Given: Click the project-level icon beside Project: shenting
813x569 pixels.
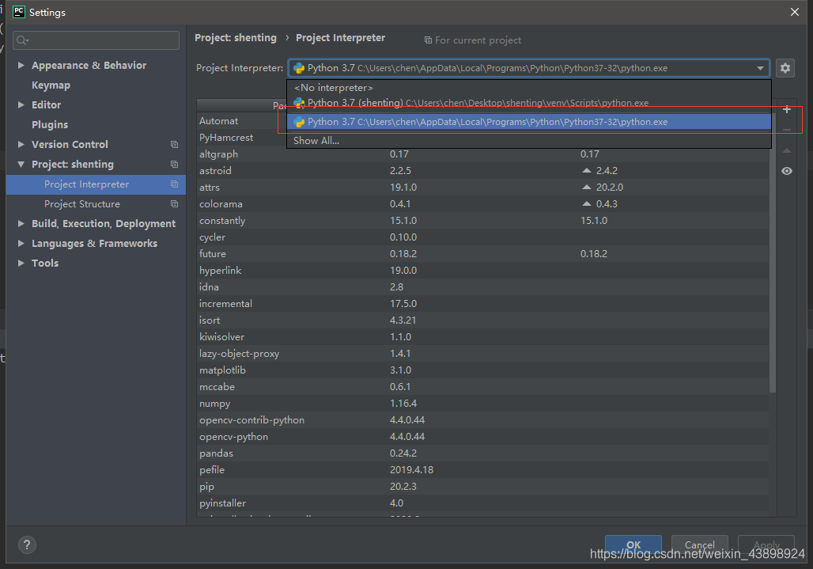Looking at the screenshot, I should click(174, 165).
